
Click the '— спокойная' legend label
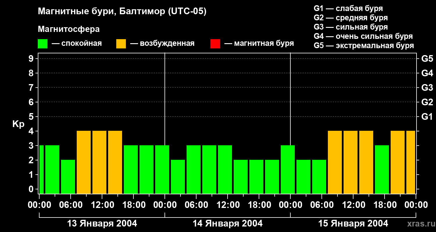pos(77,43)
